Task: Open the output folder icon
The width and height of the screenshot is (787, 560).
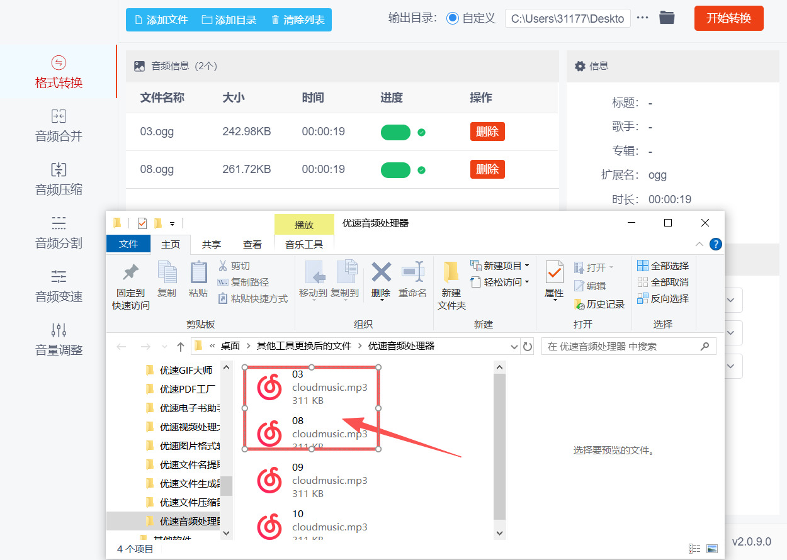Action: [667, 18]
